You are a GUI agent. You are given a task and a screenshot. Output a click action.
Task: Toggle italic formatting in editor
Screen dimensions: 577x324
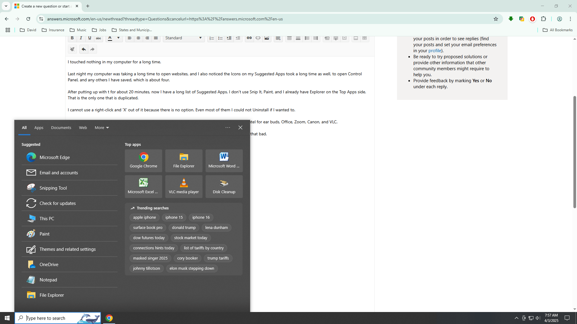[81, 38]
